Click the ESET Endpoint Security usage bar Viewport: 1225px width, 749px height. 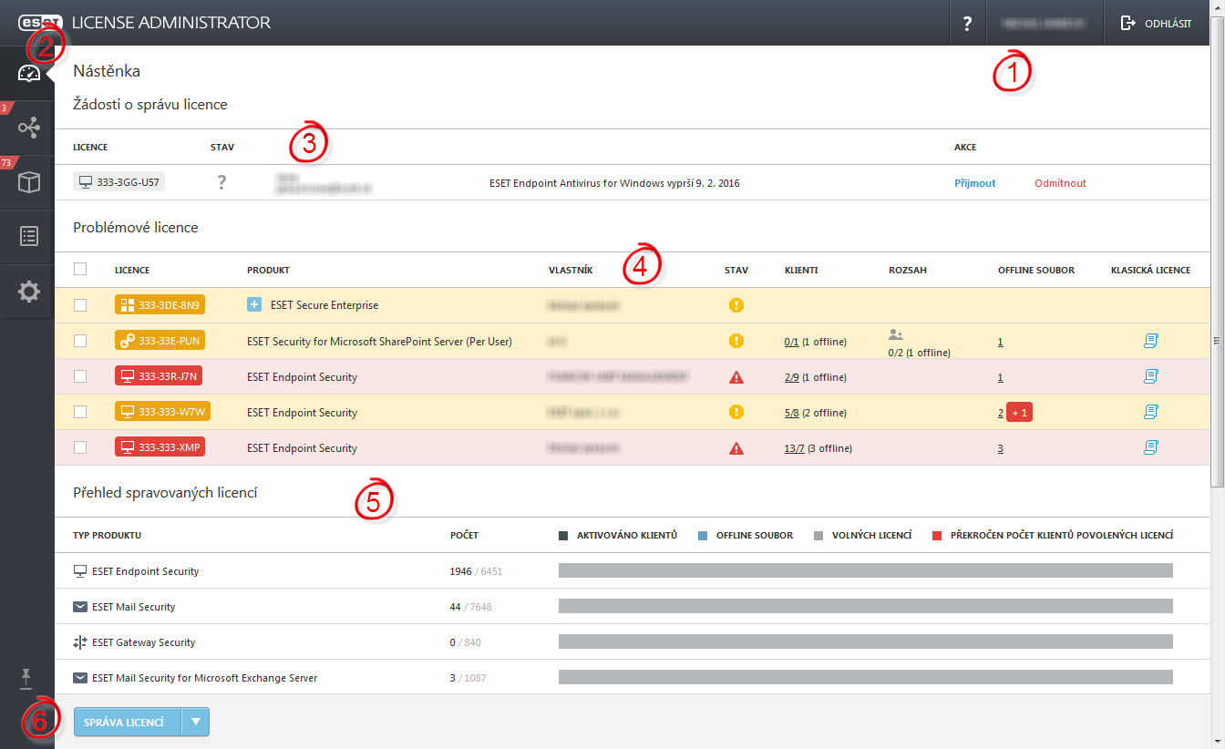pos(865,571)
